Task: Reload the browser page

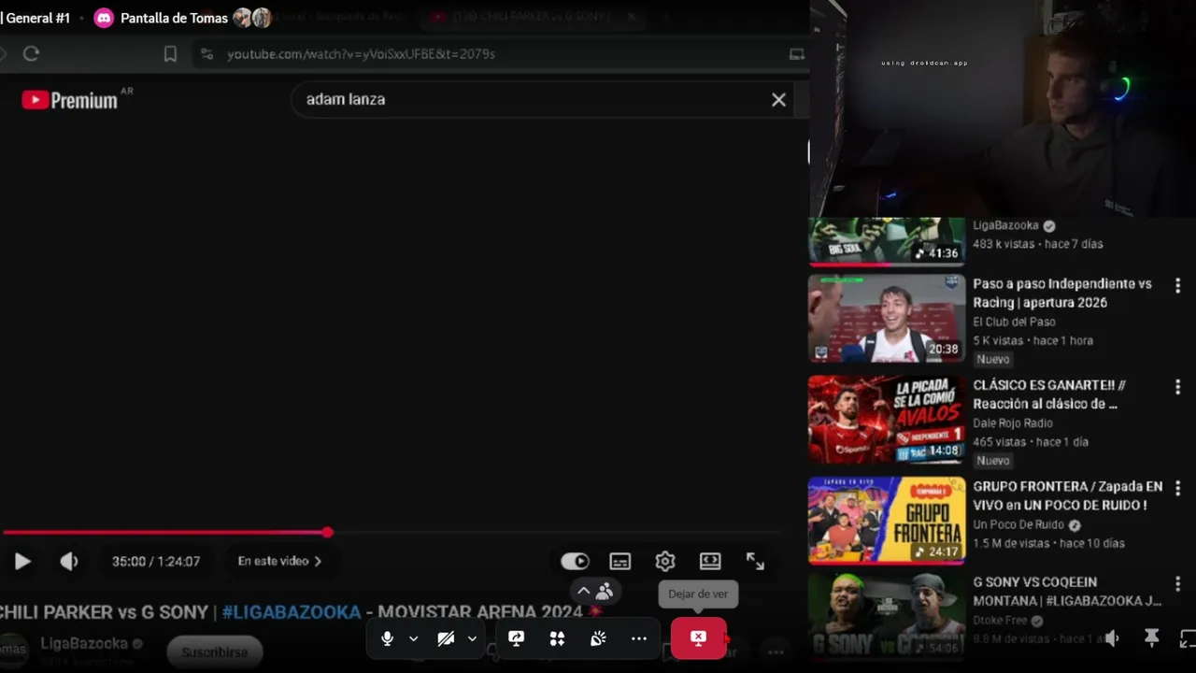Action: point(31,54)
